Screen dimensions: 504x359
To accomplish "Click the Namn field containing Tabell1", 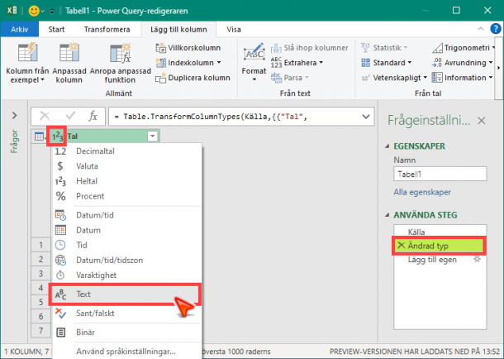I will (440, 174).
